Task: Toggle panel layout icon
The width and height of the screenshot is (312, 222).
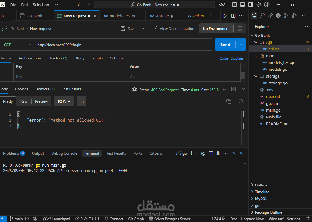Action: pos(243,5)
